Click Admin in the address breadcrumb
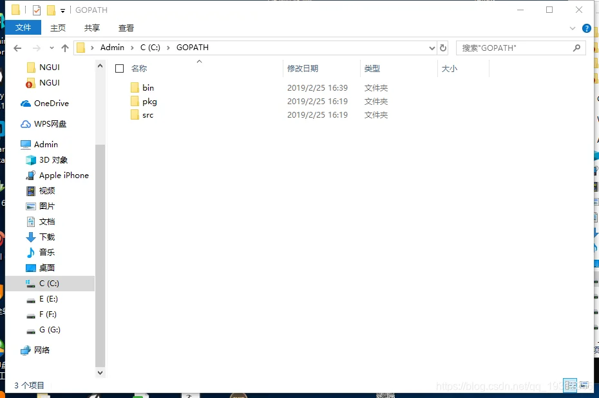 pos(112,48)
